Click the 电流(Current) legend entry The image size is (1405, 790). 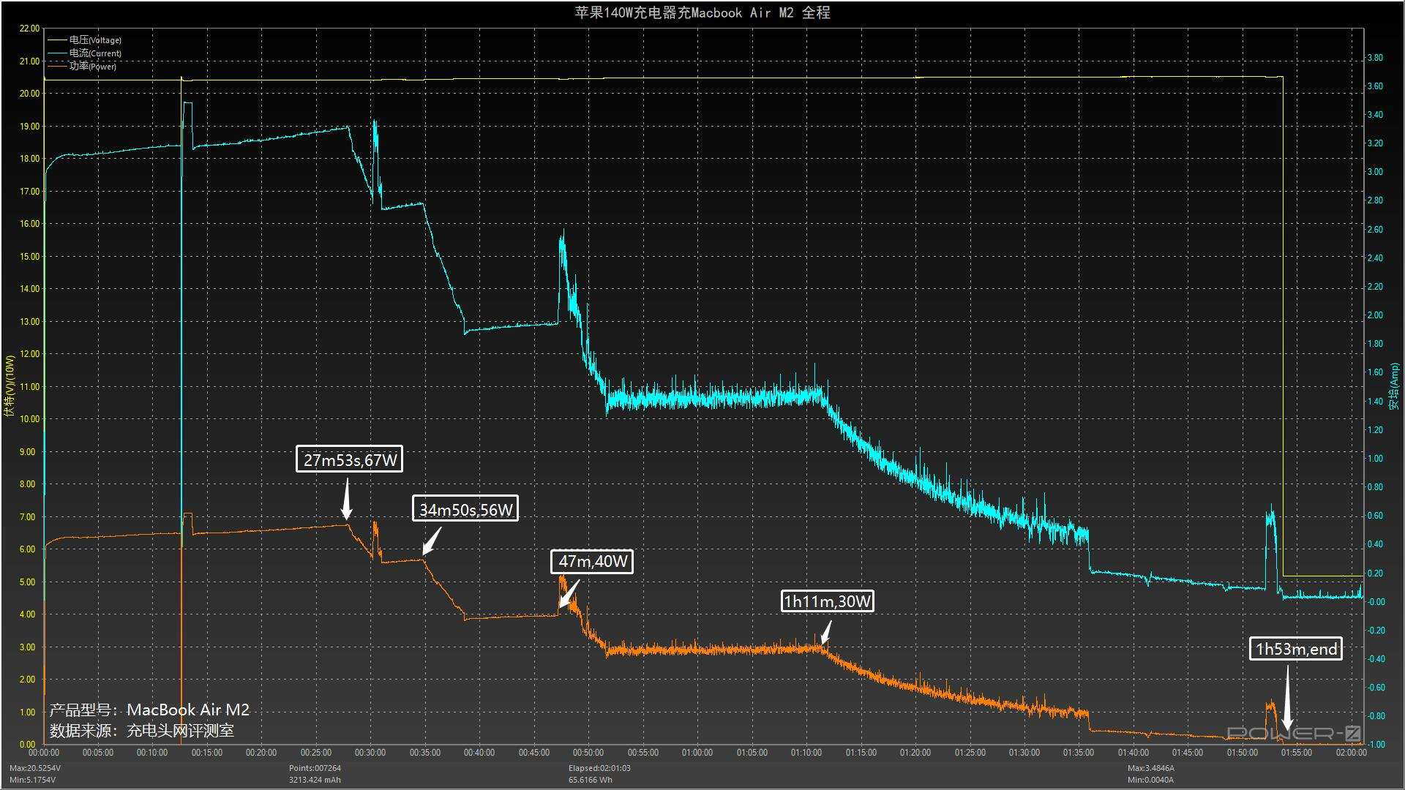tap(95, 53)
